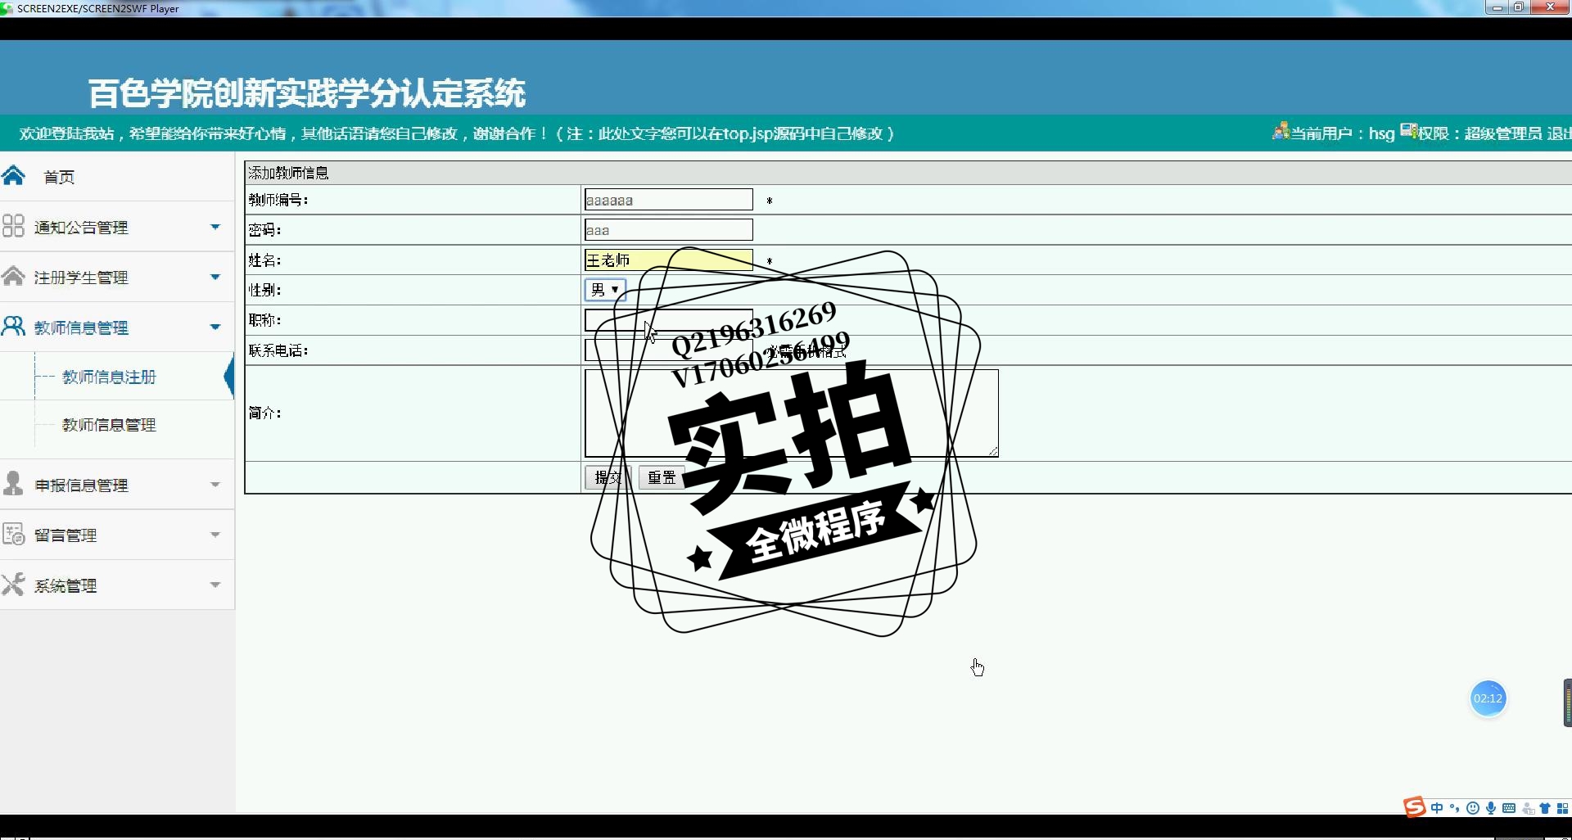Open the 留言管理 menu
Screen dimensions: 1572x840
click(65, 535)
